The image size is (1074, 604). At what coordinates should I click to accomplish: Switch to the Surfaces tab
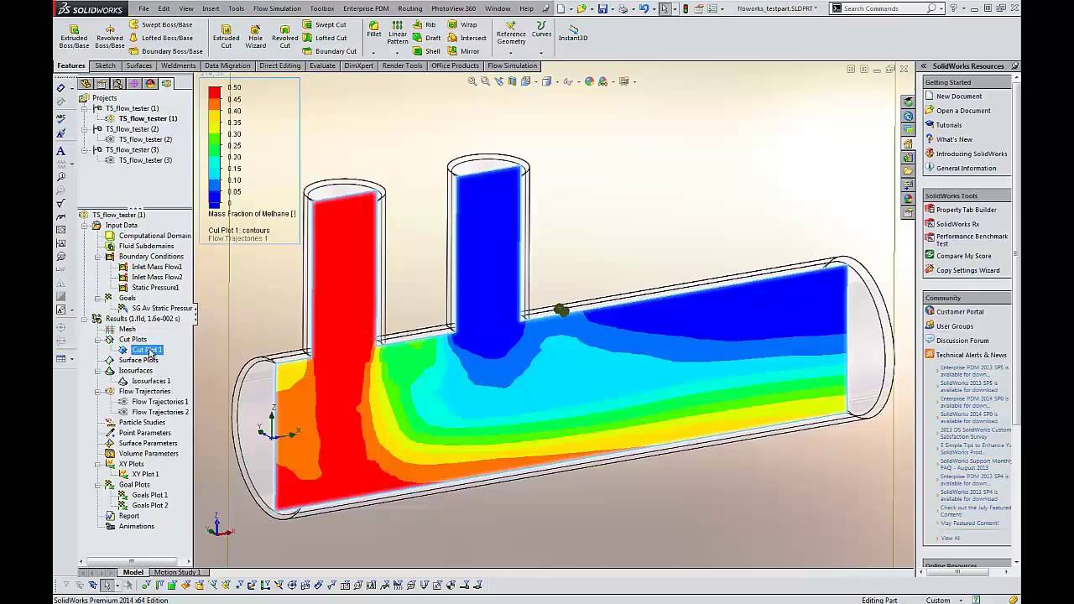(x=139, y=65)
